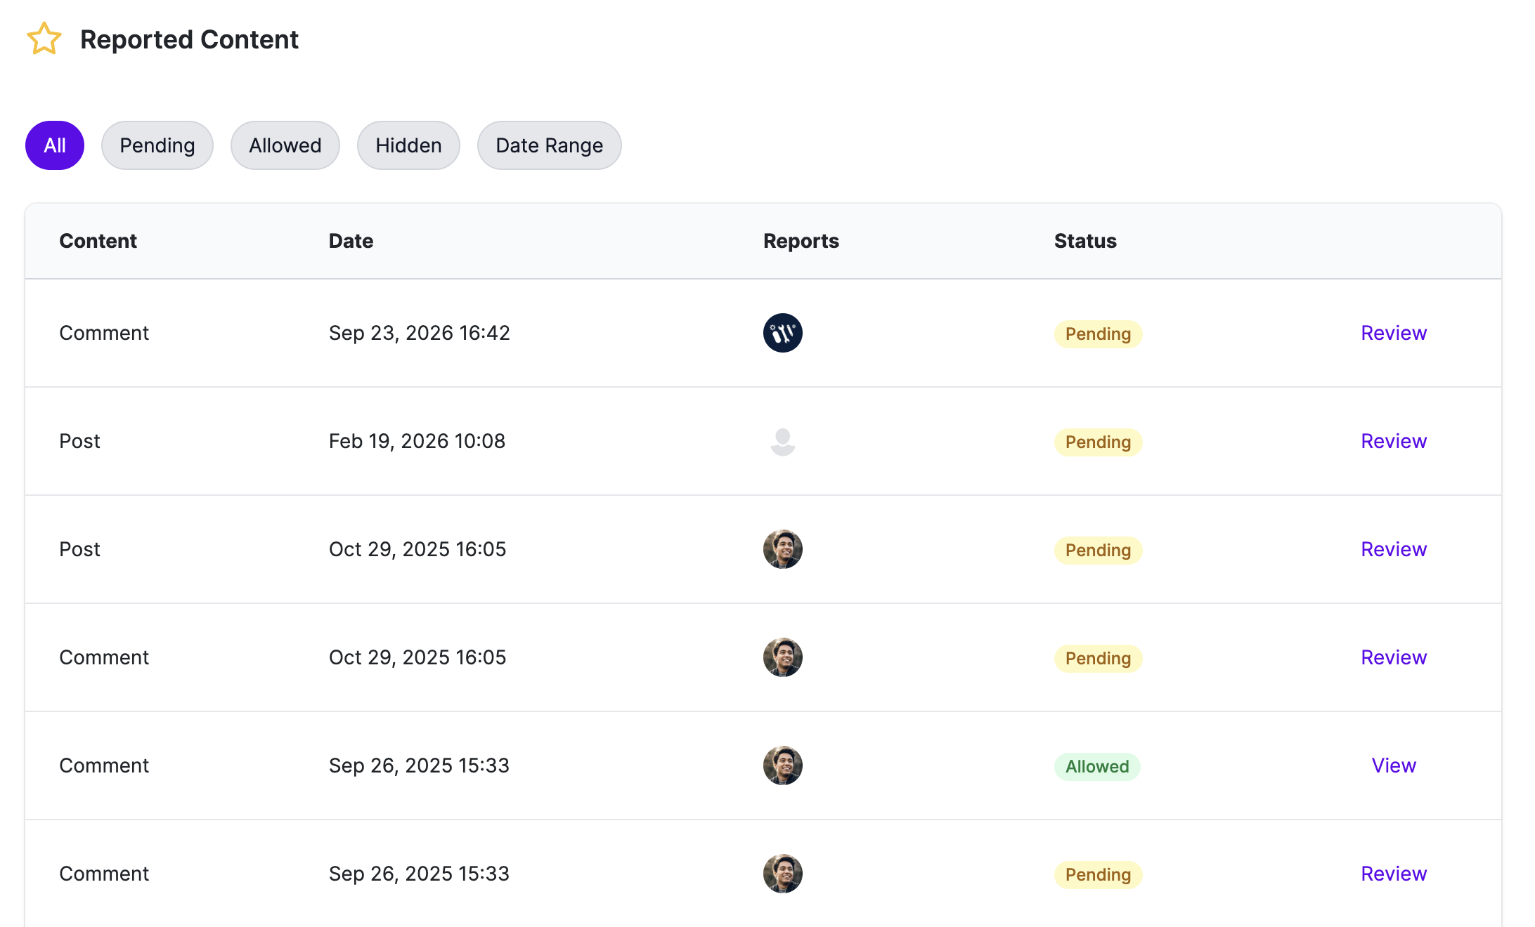Click the Content column header
This screenshot has width=1535, height=927.
(98, 241)
